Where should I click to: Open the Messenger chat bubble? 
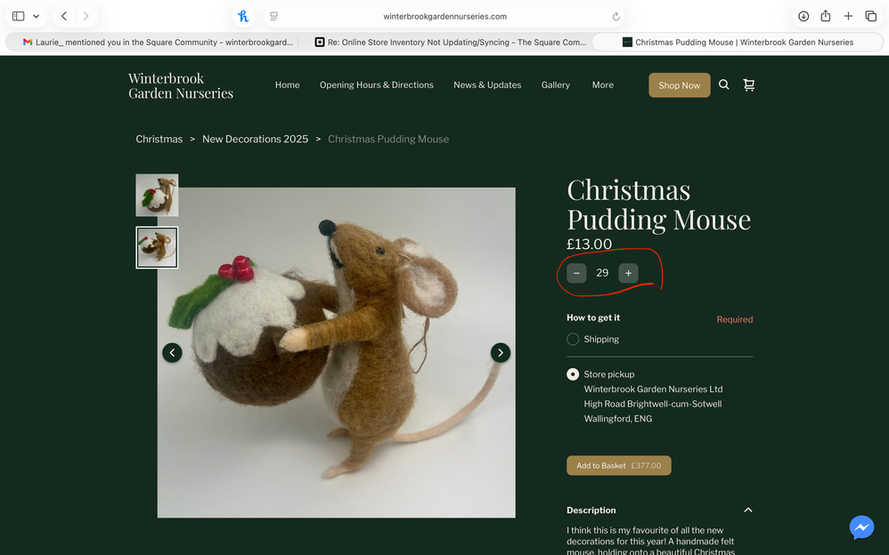click(x=860, y=527)
